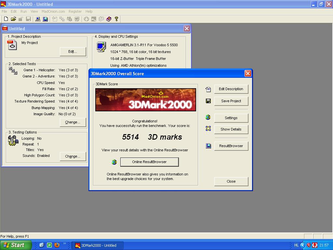Viewport: 333px width, 250px height.
Task: Expand hidden system tray icons arrow
Action: [302, 245]
